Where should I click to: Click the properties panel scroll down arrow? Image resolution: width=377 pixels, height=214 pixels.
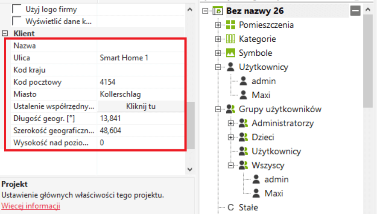[x=190, y=169]
